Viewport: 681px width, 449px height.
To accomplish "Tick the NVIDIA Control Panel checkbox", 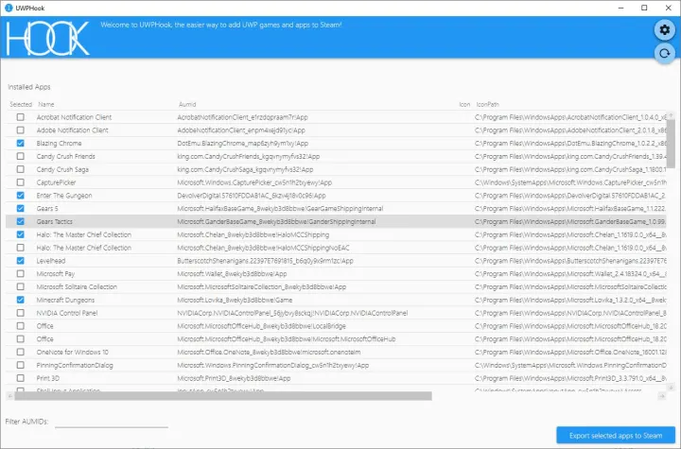I will coord(21,313).
